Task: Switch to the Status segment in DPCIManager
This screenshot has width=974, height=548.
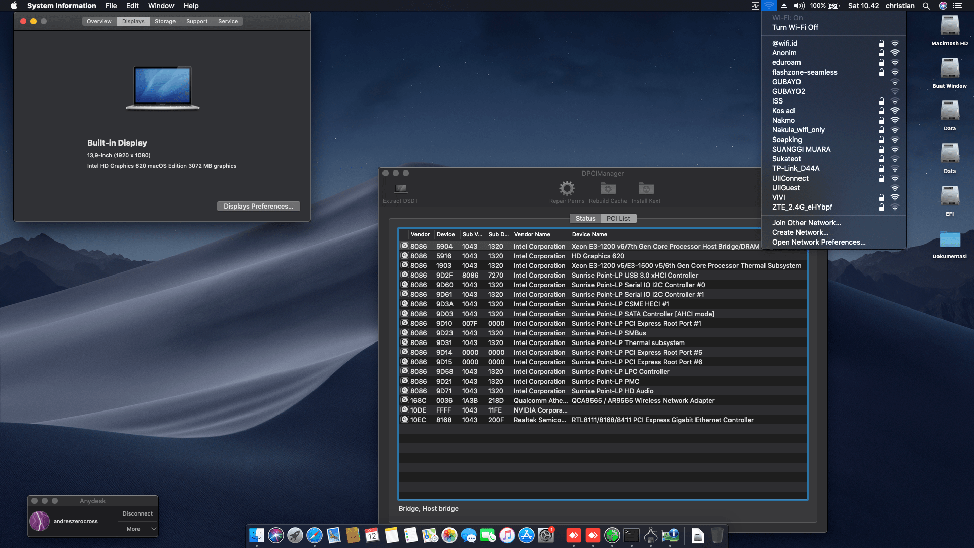Action: [585, 218]
